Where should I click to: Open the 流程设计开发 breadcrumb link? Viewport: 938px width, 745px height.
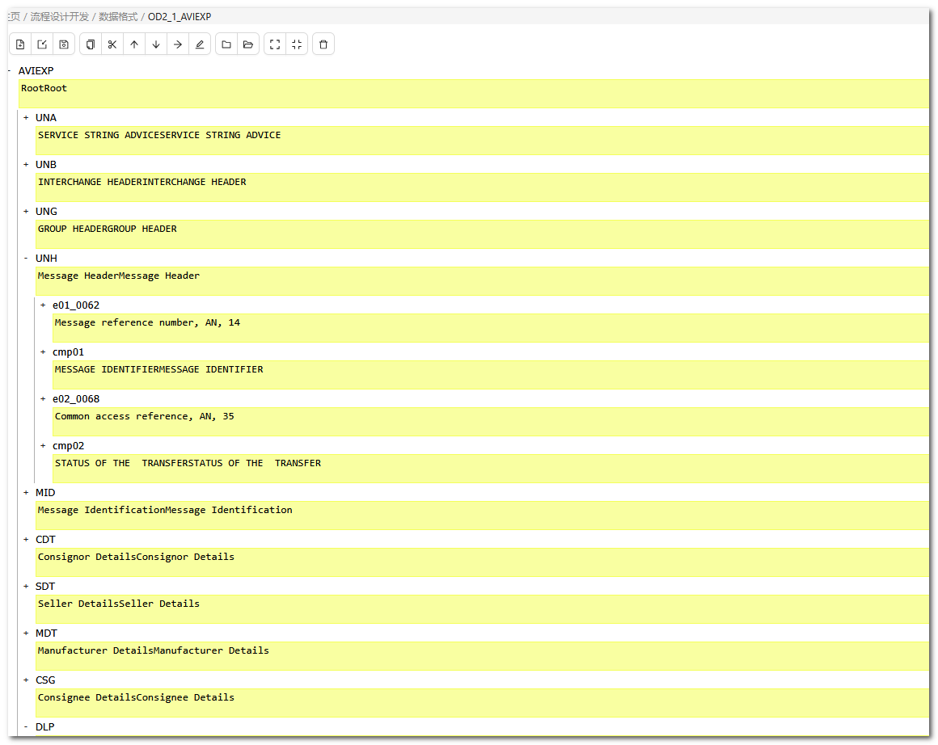pos(60,17)
